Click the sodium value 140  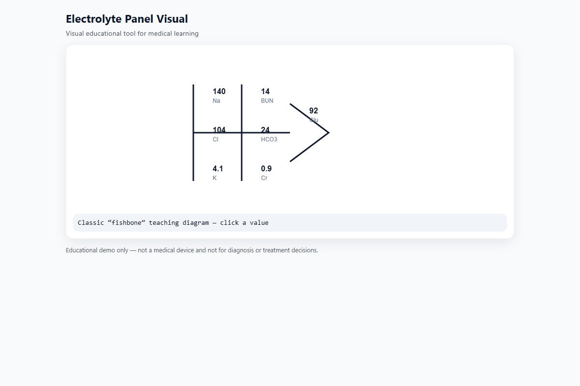point(219,92)
